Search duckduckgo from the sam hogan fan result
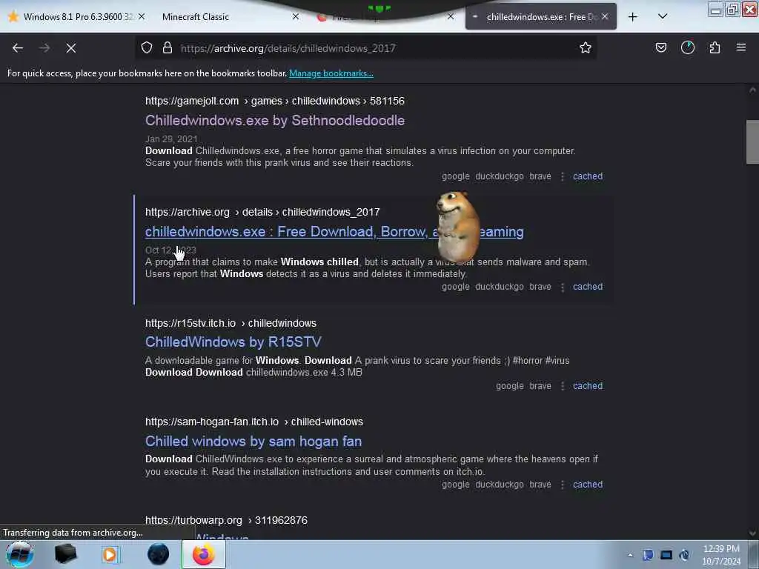 (x=500, y=485)
